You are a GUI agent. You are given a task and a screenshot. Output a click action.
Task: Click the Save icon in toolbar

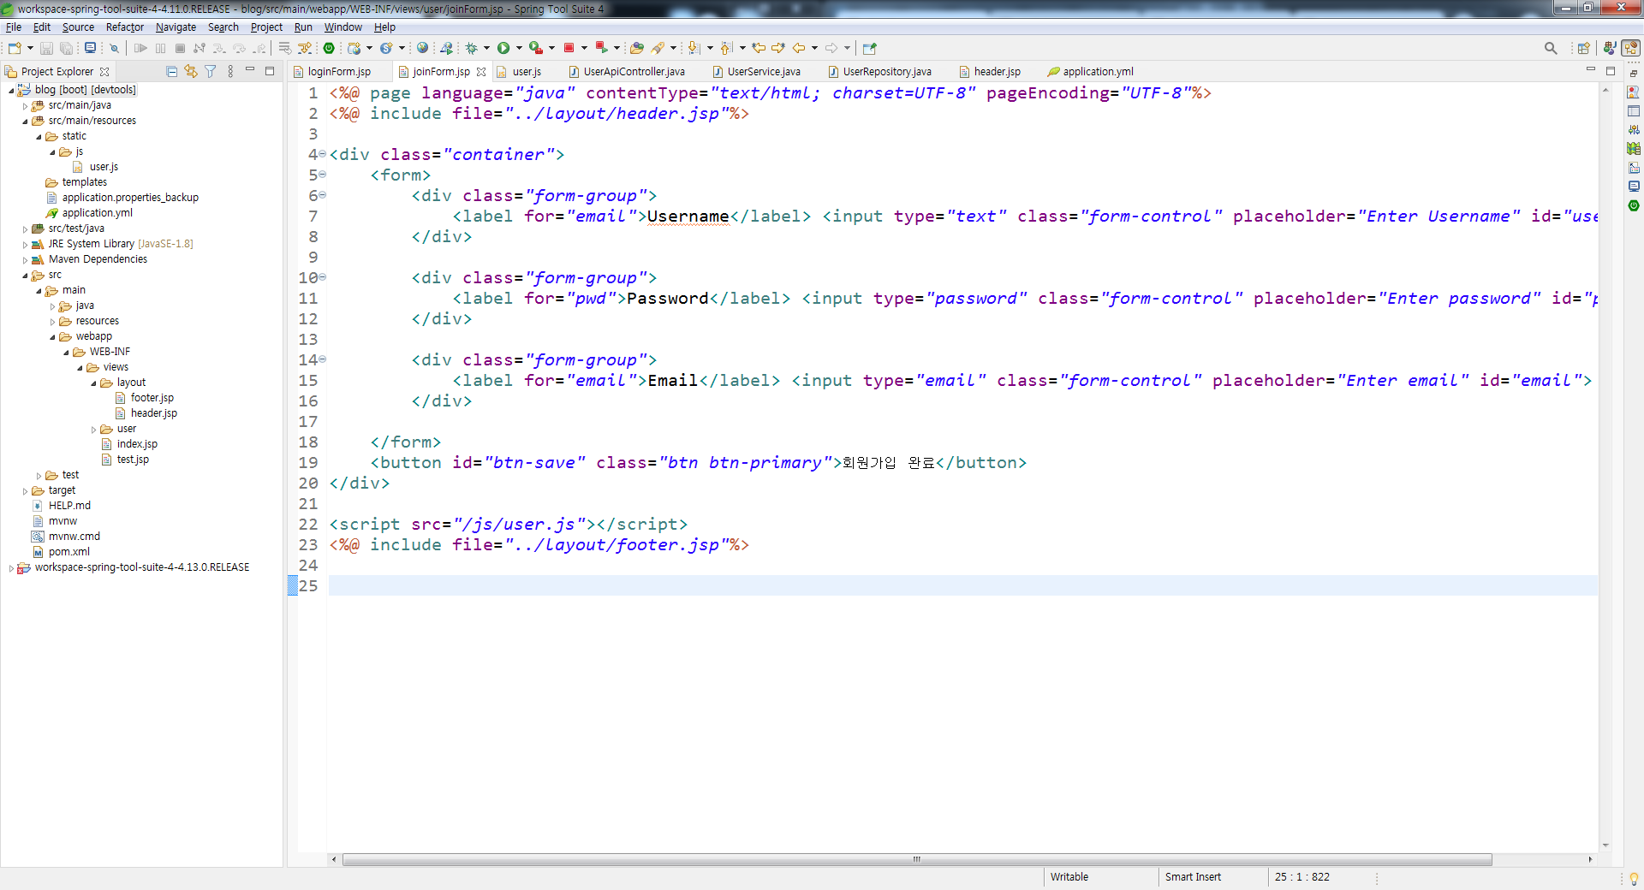coord(46,48)
